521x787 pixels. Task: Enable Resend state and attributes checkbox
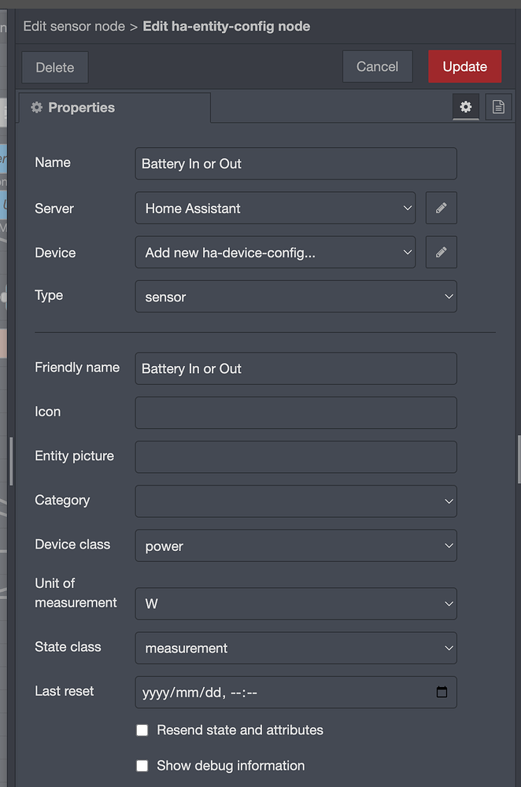pyautogui.click(x=142, y=730)
